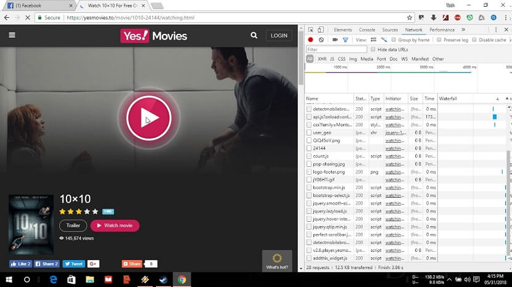Image resolution: width=512 pixels, height=287 pixels.
Task: Open the DevTools three-dot customize menu
Action: pyautogui.click(x=496, y=30)
